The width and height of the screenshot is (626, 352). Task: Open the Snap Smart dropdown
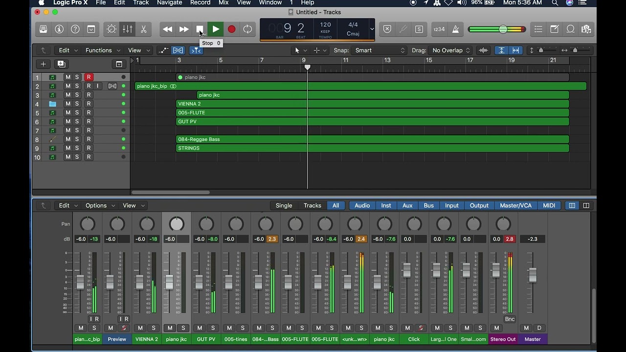pyautogui.click(x=380, y=50)
